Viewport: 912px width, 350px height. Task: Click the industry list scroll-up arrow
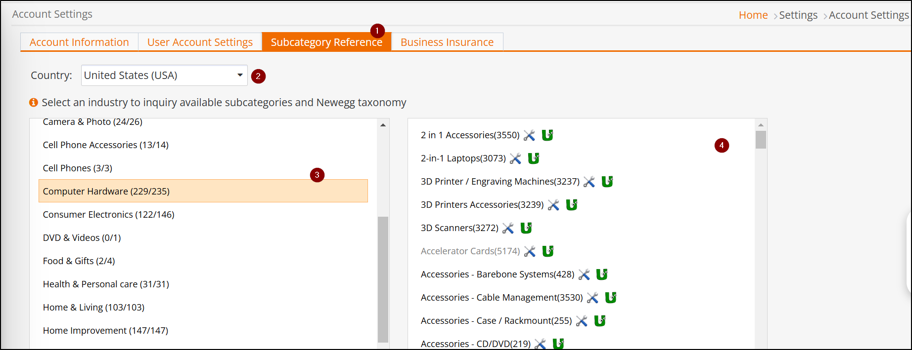383,125
